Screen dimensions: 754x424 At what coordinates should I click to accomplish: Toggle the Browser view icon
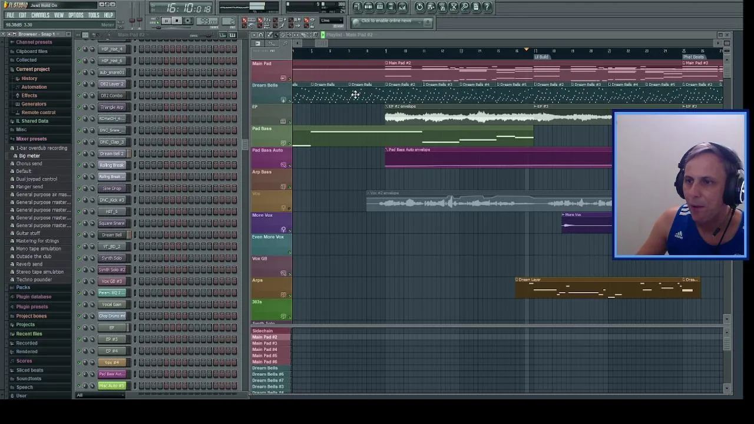[391, 7]
